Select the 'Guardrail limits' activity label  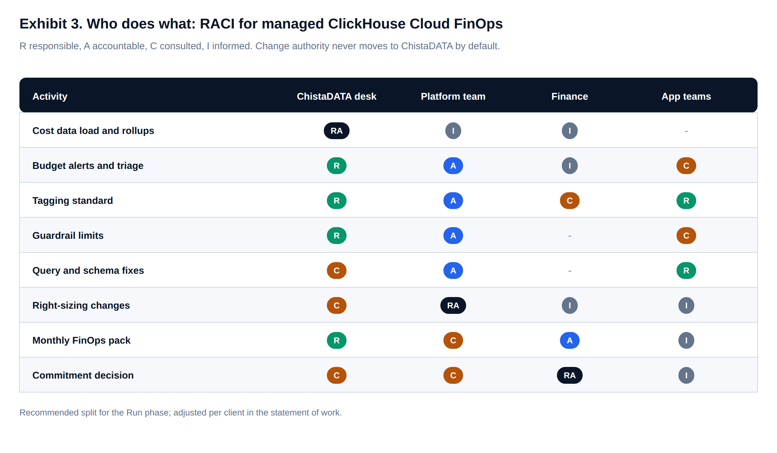(x=68, y=236)
